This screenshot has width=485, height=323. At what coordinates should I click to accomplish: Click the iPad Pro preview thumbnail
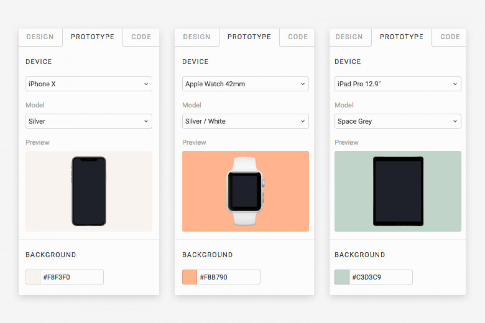pyautogui.click(x=398, y=191)
